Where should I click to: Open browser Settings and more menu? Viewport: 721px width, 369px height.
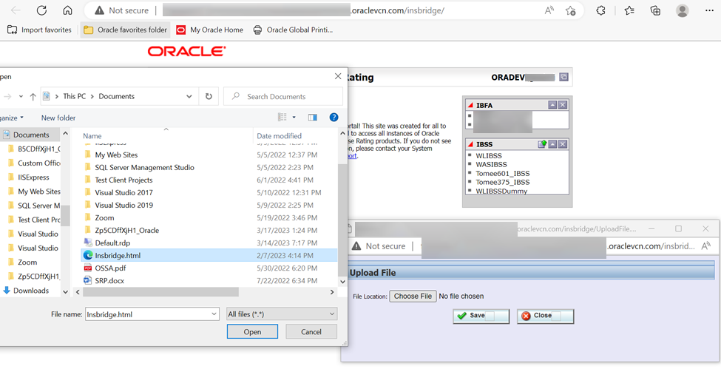(709, 10)
